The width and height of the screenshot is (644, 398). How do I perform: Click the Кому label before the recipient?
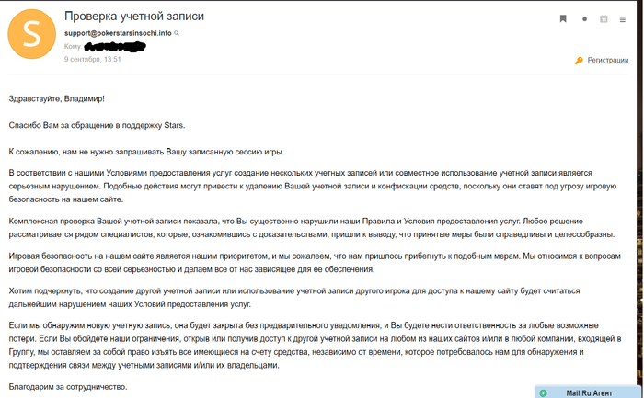click(x=73, y=46)
